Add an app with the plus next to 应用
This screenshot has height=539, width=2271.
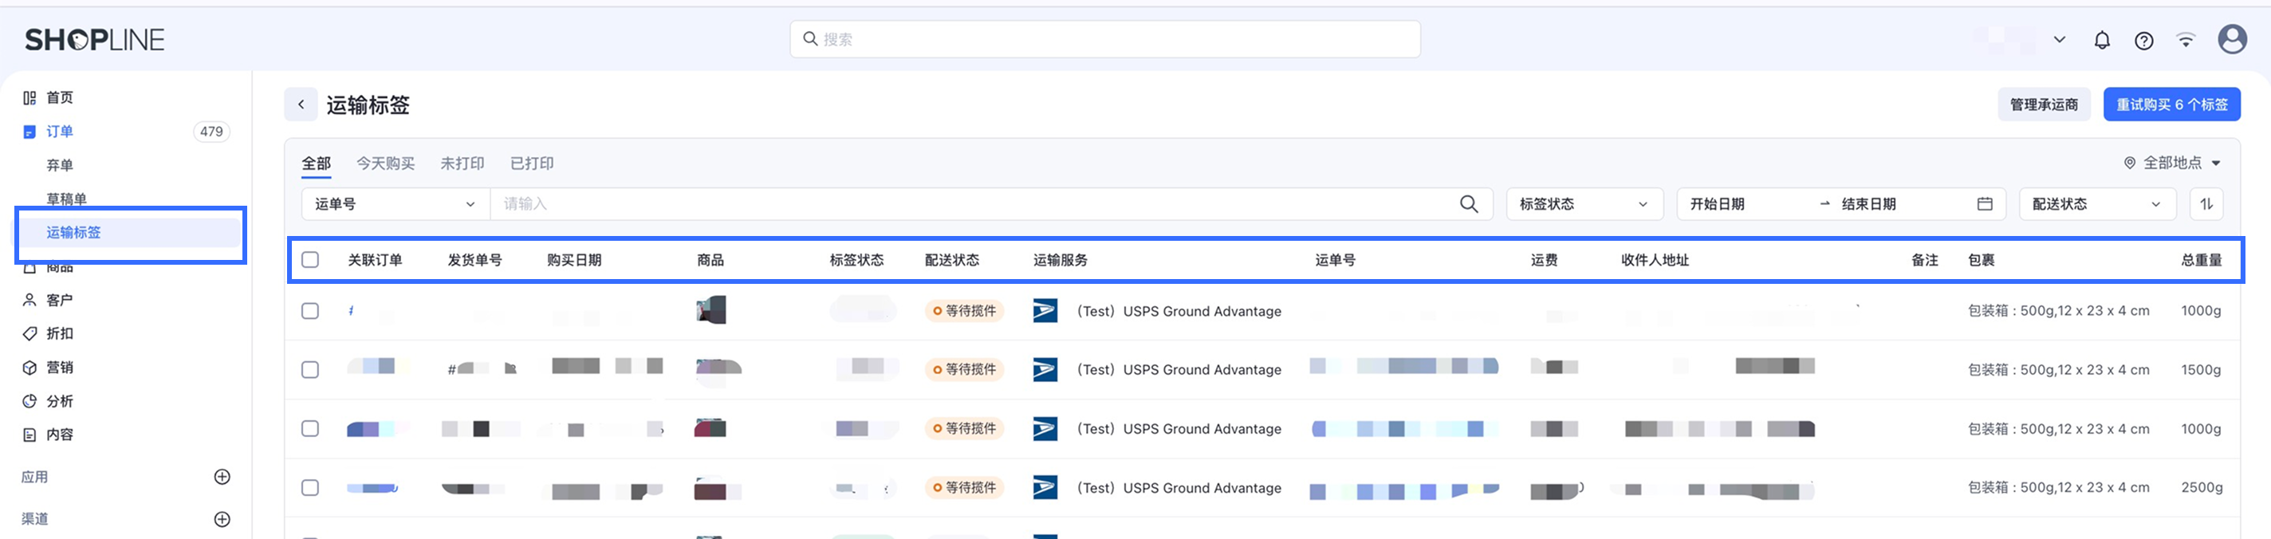coord(222,476)
